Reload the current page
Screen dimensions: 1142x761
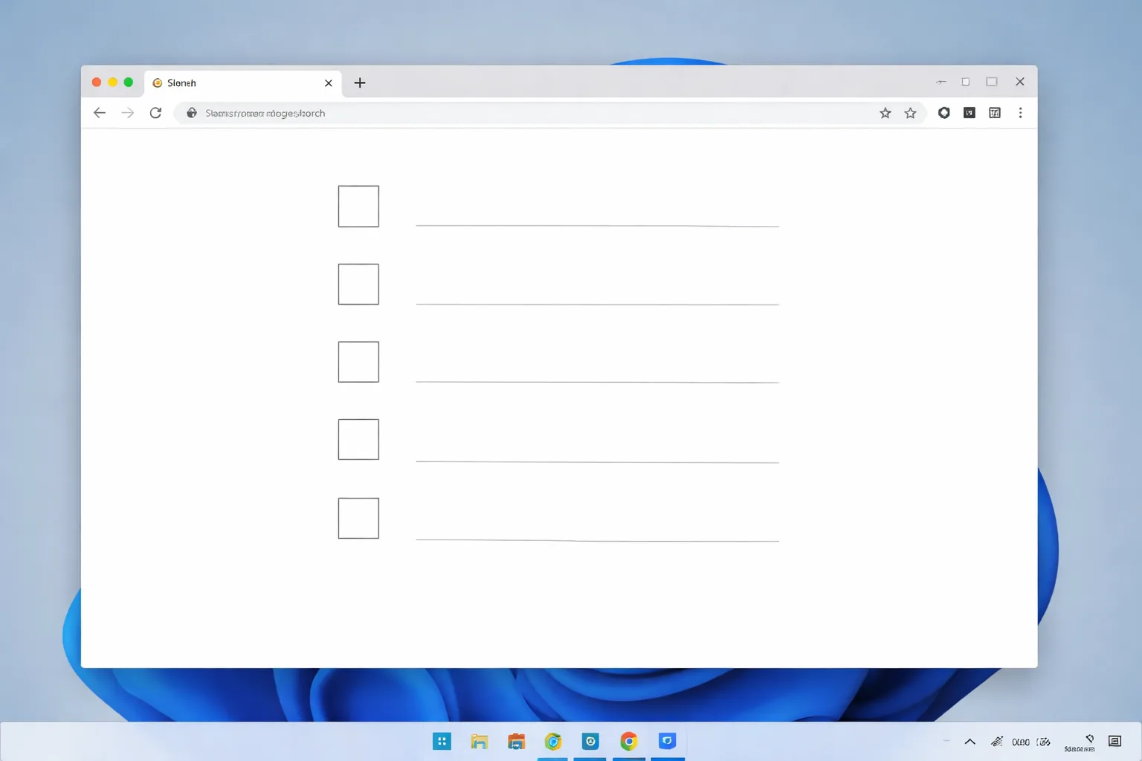[x=155, y=113]
